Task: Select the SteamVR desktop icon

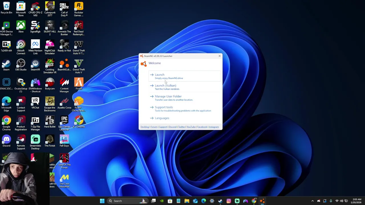Action: point(35,65)
